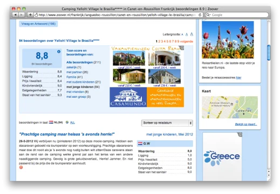
Task: Click the Greece advertisement banner
Action: point(222,157)
